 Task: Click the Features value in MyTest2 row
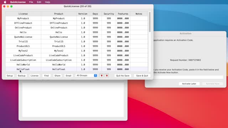[123, 51]
